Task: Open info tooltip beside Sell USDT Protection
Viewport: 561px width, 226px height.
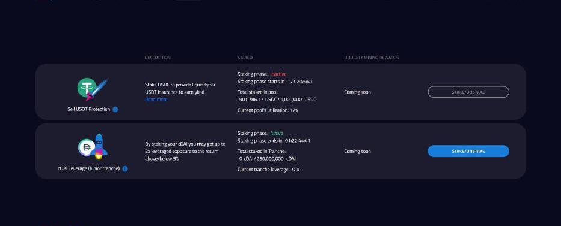Action: [x=115, y=110]
